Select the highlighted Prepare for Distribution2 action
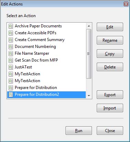The image size is (130, 142). (46, 94)
